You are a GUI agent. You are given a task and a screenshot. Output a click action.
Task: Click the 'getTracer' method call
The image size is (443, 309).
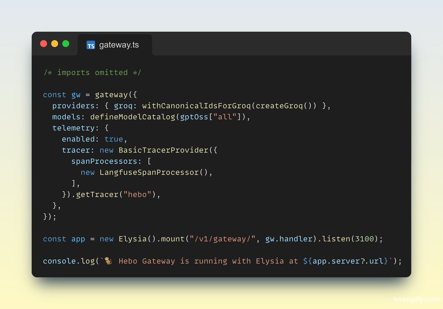[97, 194]
